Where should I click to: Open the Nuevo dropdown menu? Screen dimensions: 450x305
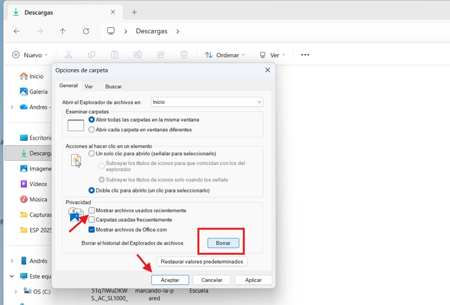[30, 55]
